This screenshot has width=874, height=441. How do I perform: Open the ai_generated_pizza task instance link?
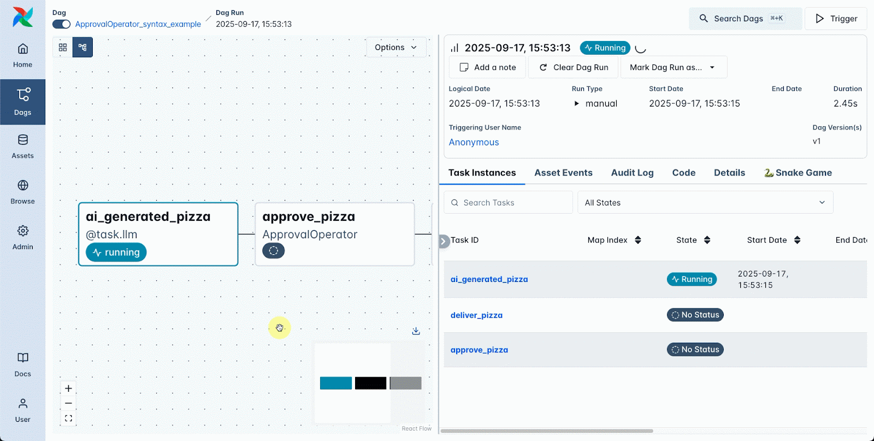point(489,279)
